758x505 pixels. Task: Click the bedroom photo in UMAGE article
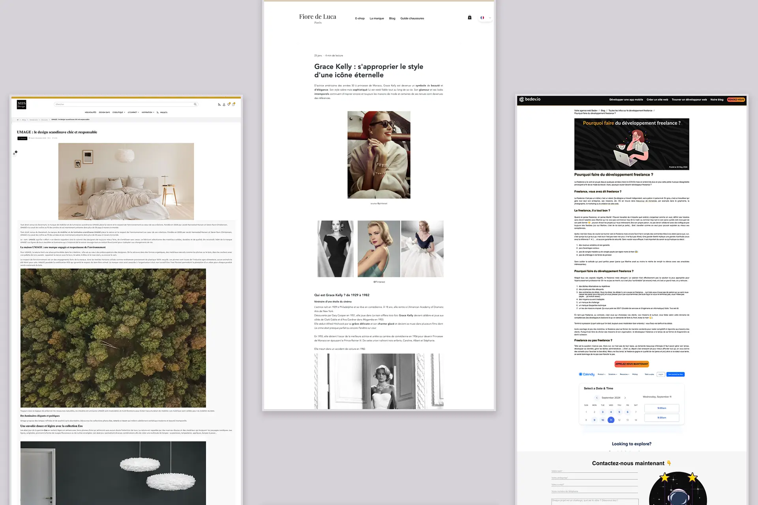pyautogui.click(x=126, y=181)
